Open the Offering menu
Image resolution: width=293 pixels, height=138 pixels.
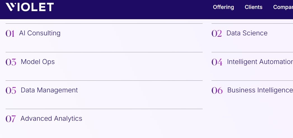(x=223, y=7)
